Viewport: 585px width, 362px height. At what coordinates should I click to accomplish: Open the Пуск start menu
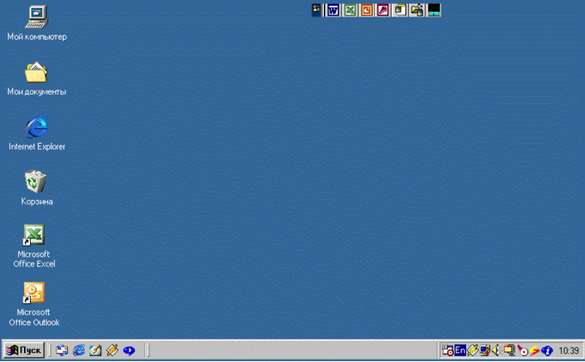coord(24,350)
